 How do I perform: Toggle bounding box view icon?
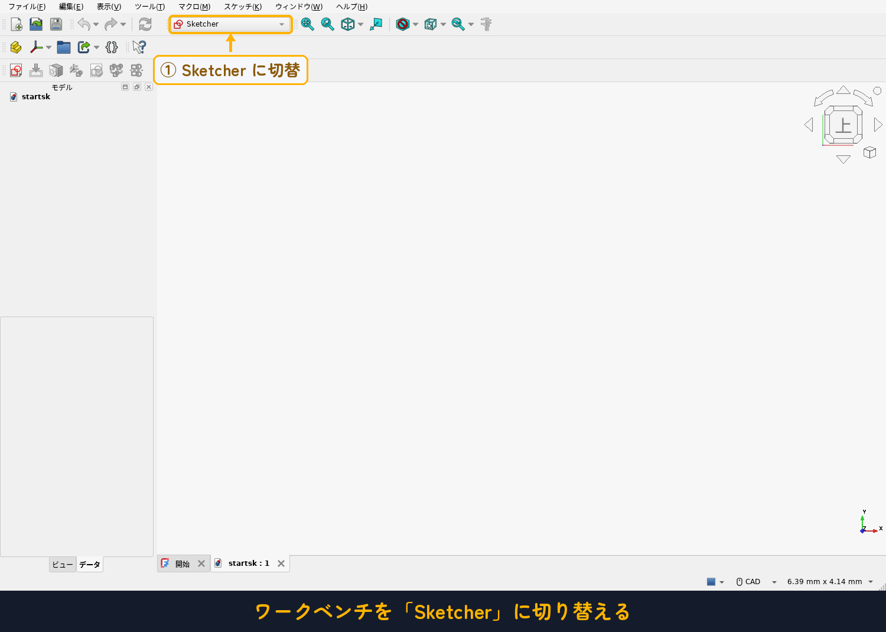[431, 24]
